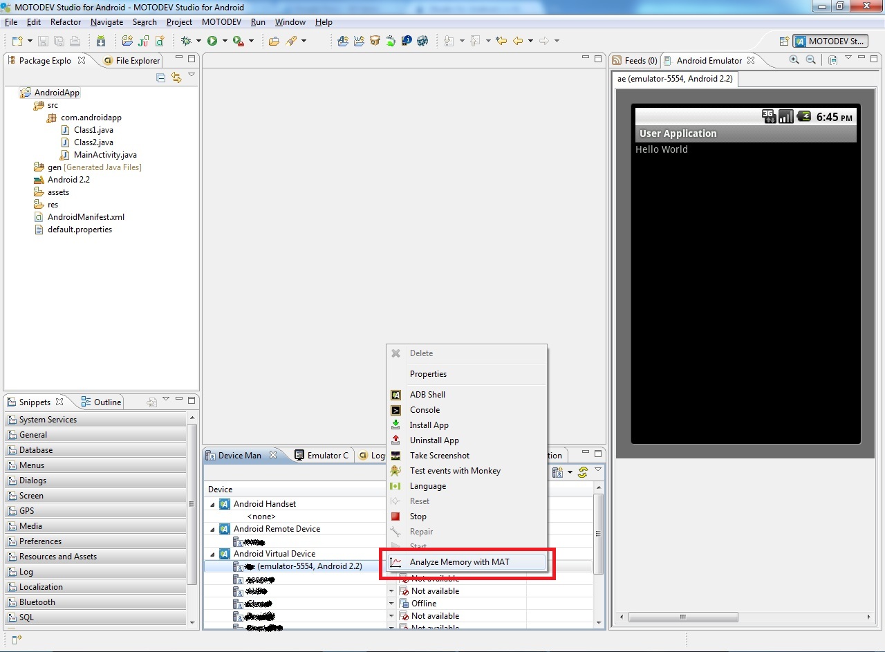This screenshot has width=885, height=652.
Task: Click the New wizard toolbar icon
Action: [17, 41]
